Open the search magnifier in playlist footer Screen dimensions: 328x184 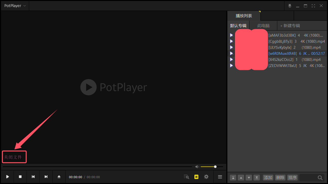(320, 177)
